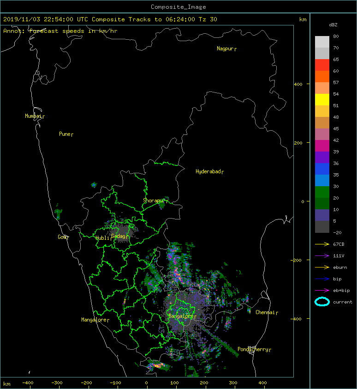Click the purple 111V arrow legend icon
357x389 pixels.
[322, 255]
